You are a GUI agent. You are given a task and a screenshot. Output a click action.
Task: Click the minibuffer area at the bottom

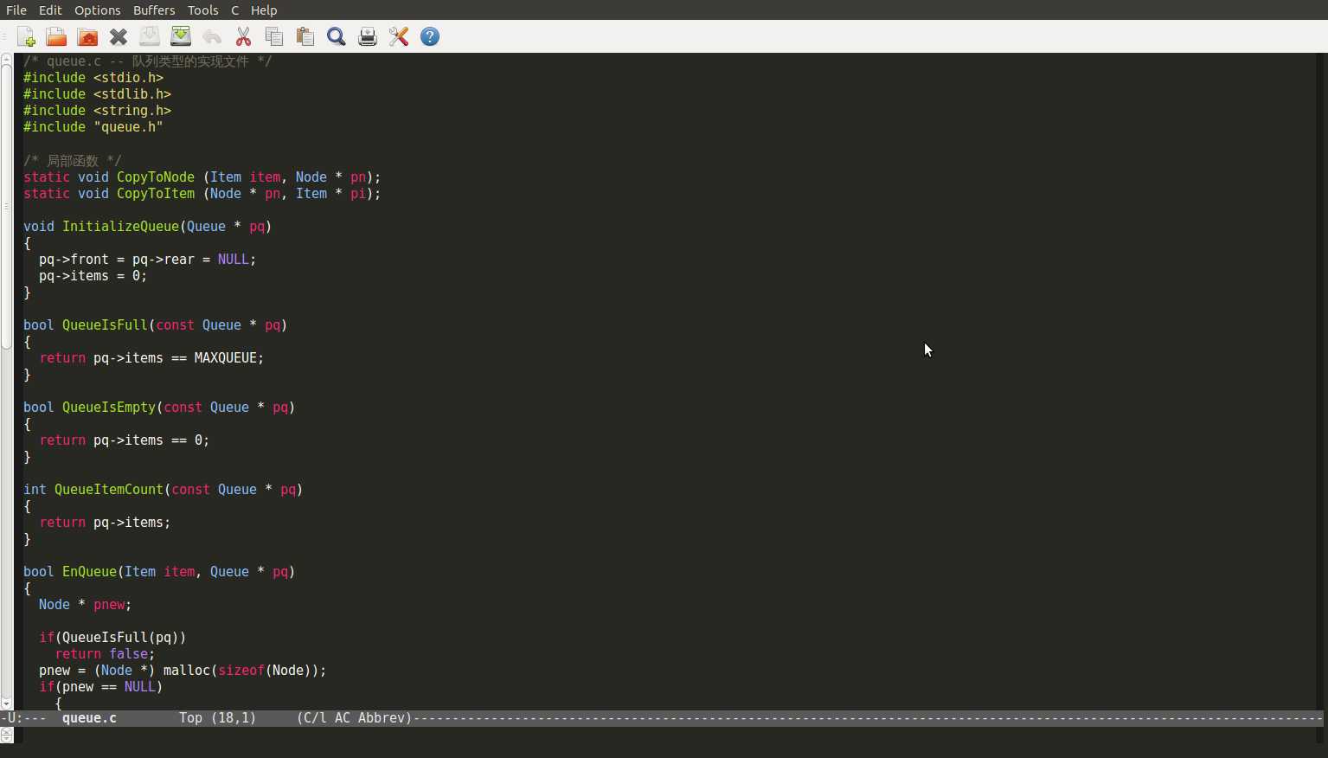[x=670, y=736]
